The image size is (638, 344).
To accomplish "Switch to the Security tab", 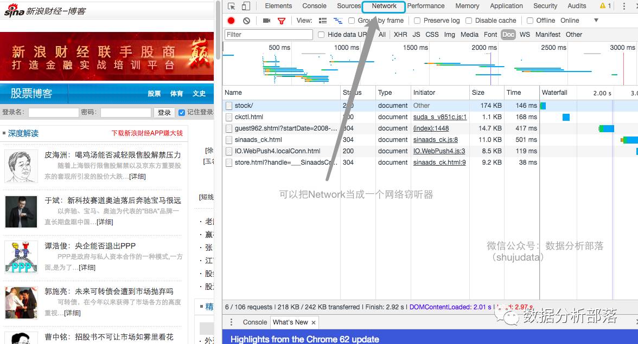I will coord(545,6).
